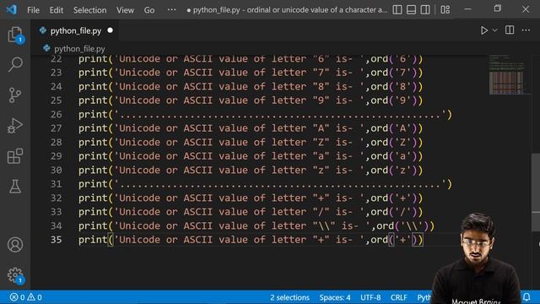Click line number 26 in gutter

57,114
